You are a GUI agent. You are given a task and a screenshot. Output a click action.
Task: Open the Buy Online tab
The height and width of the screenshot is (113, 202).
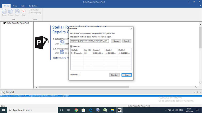click(x=33, y=6)
